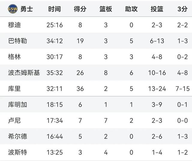Select the 助攻 column header
The image size is (192, 161).
131,9
